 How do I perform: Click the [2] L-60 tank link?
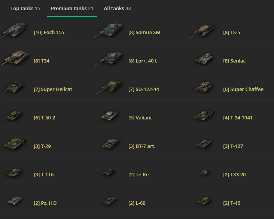[137, 203]
